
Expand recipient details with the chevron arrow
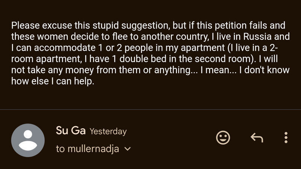pos(128,149)
